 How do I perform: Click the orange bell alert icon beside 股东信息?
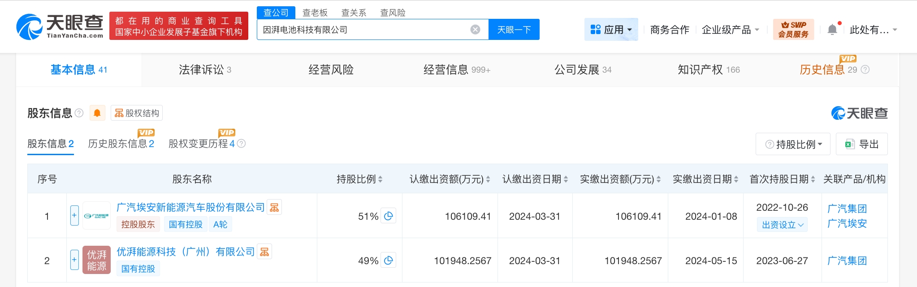97,113
